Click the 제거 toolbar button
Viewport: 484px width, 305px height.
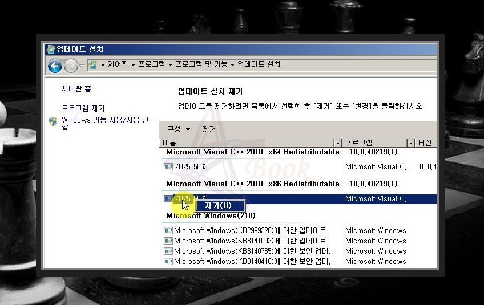pos(209,129)
